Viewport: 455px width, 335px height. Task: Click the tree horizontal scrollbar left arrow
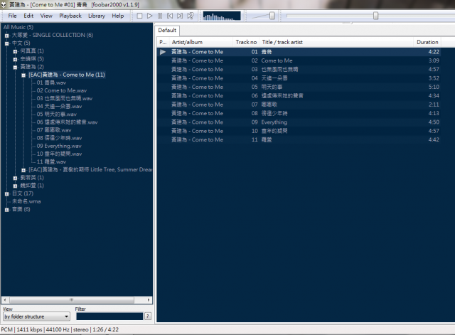click(x=5, y=300)
